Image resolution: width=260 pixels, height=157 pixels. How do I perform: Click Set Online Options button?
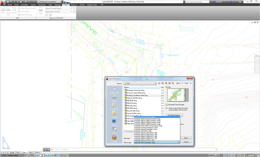tap(174, 115)
